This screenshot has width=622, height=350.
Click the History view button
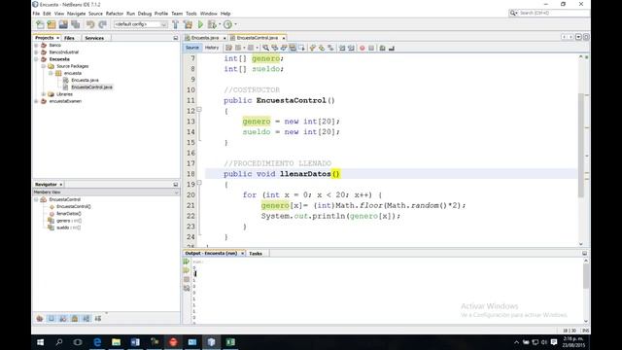(212, 48)
